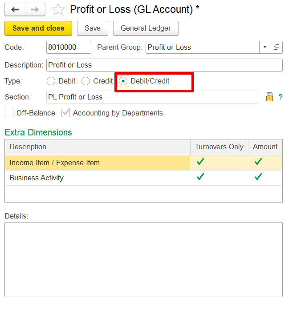Toggle Accounting by Departments checkbox
This screenshot has width=305, height=318.
click(66, 113)
